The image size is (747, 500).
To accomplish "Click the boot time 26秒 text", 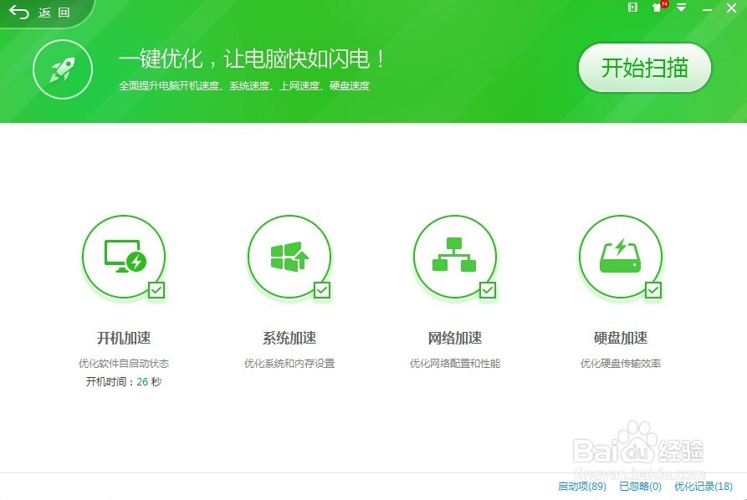I will click(124, 381).
